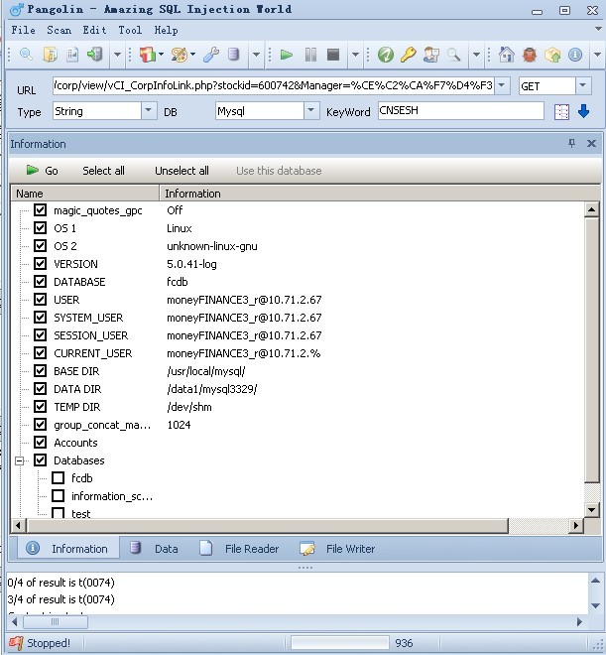This screenshot has width=606, height=655.
Task: Uncheck the OS 1 checkbox
Action: pyautogui.click(x=40, y=227)
